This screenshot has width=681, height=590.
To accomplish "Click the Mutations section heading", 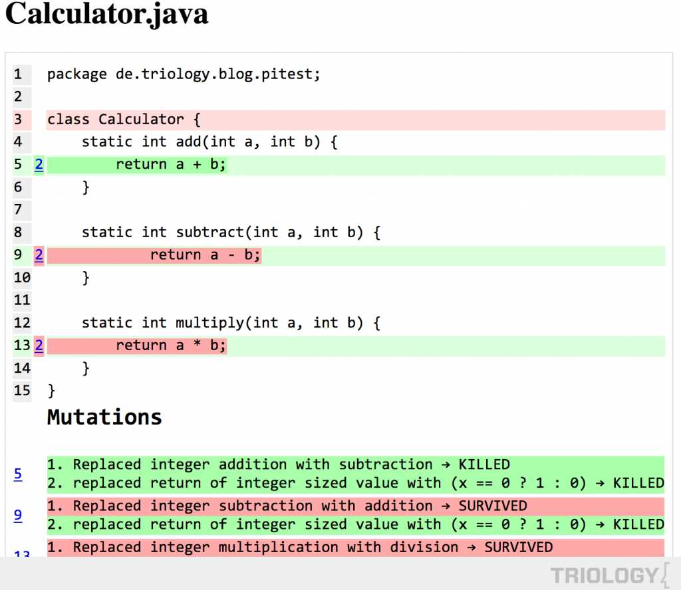I will tap(104, 417).
